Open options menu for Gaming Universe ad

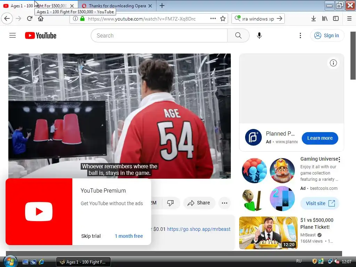point(339,159)
